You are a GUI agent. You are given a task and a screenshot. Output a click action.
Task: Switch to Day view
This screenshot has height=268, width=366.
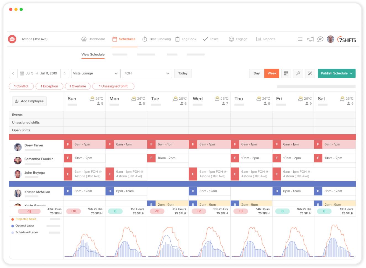click(x=256, y=73)
